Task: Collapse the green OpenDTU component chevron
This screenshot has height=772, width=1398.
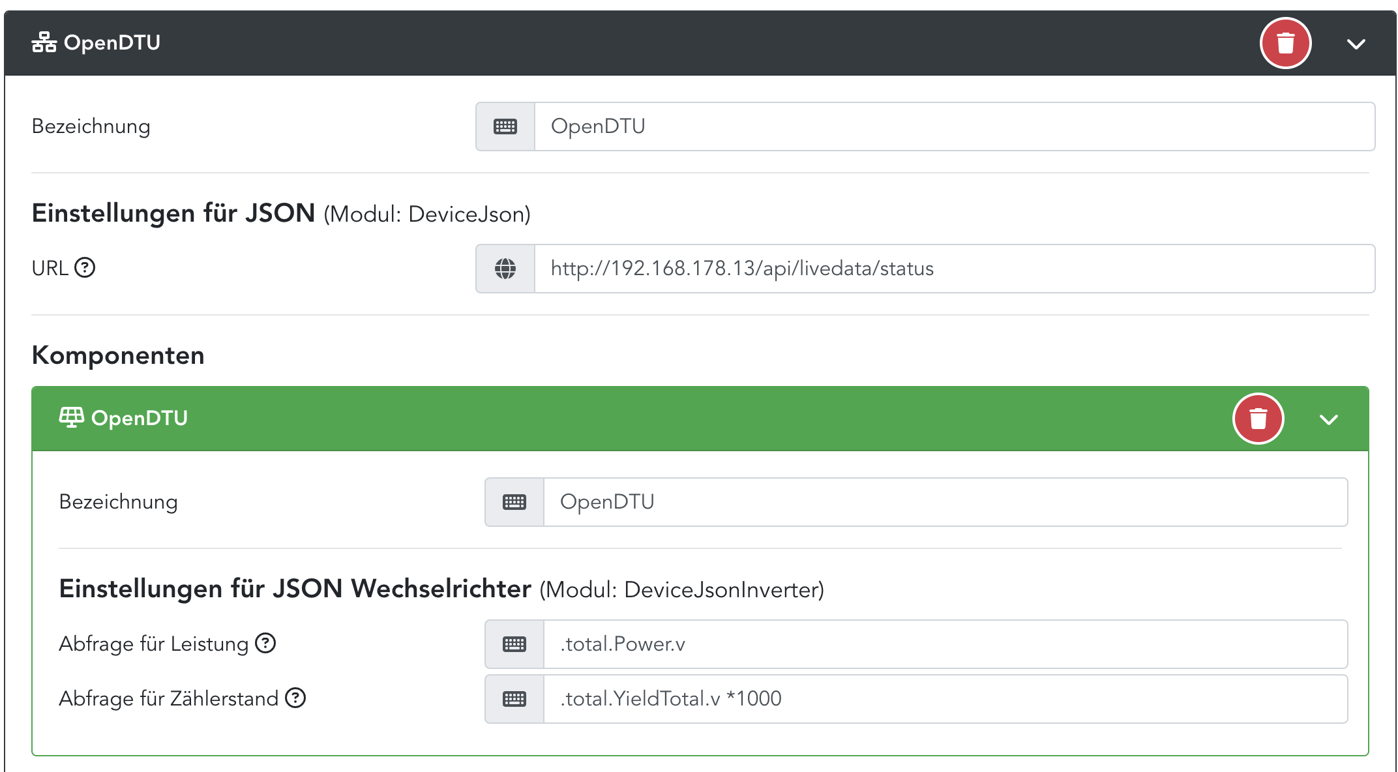Action: point(1328,419)
